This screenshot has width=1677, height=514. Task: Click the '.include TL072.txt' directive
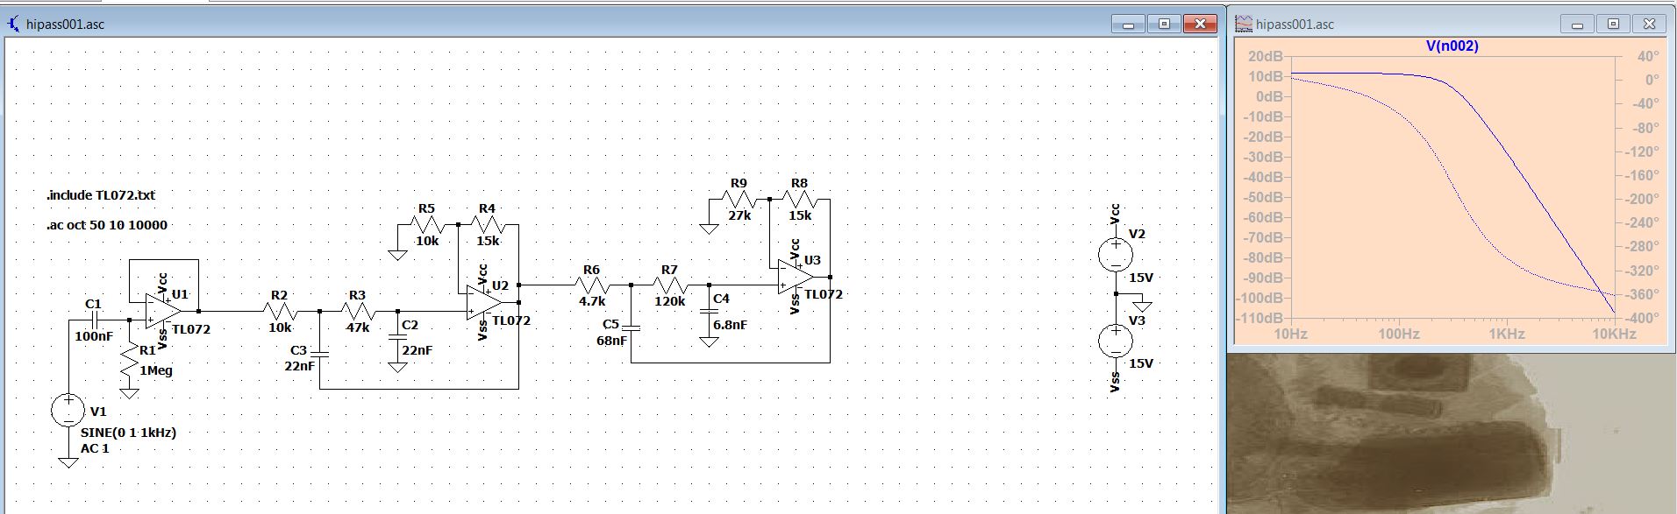pyautogui.click(x=101, y=195)
